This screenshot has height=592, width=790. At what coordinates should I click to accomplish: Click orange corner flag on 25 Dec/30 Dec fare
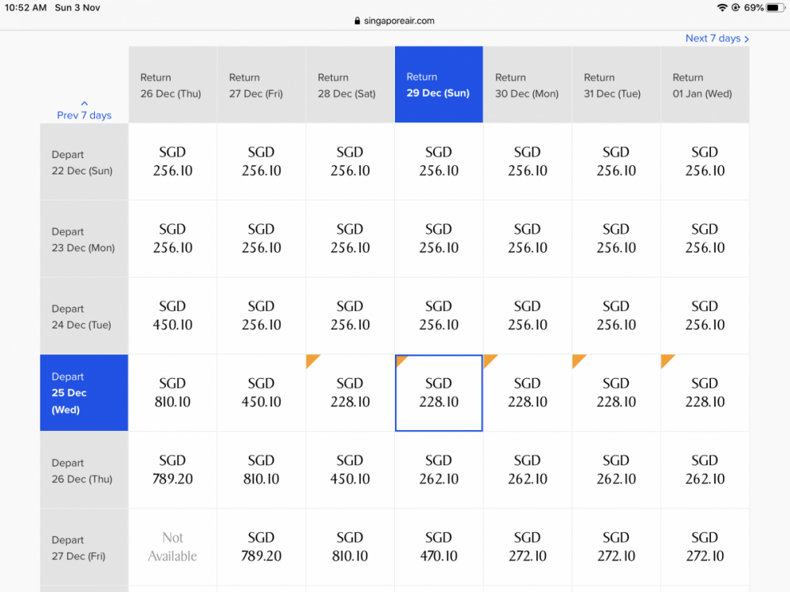coord(489,360)
